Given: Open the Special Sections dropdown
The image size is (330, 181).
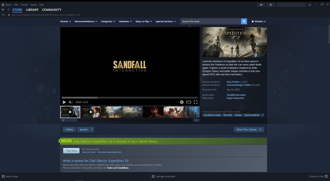Looking at the screenshot, I should tap(165, 22).
